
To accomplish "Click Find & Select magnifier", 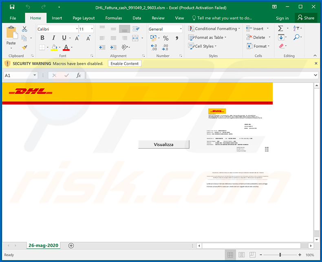I will (296, 37).
